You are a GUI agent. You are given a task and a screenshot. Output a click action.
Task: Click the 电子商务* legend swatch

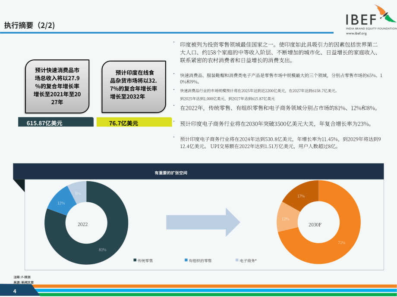(x=237, y=260)
